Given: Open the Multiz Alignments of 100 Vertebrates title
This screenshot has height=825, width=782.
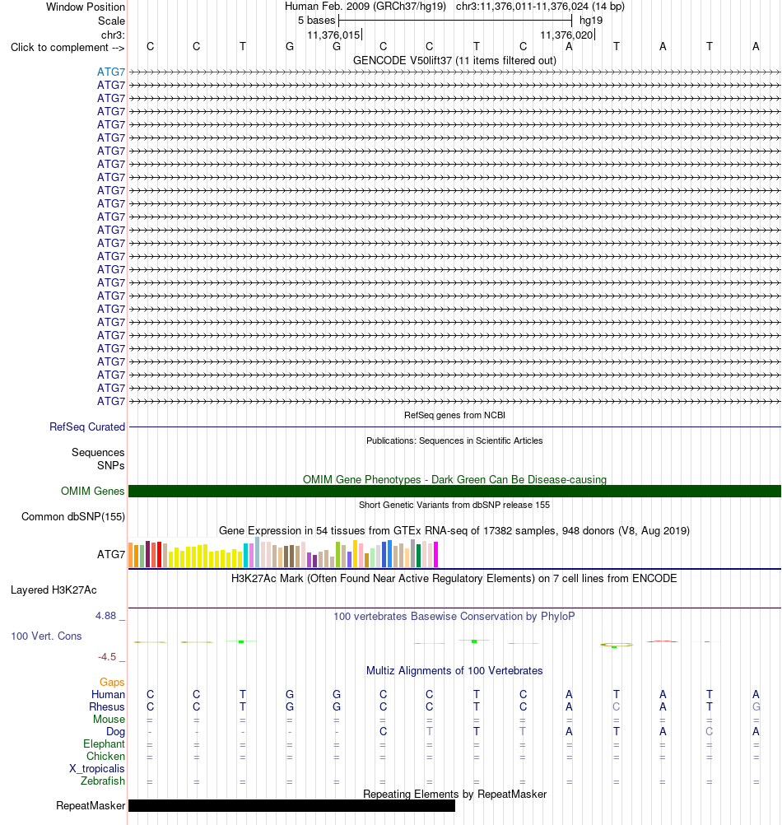Looking at the screenshot, I should (454, 671).
